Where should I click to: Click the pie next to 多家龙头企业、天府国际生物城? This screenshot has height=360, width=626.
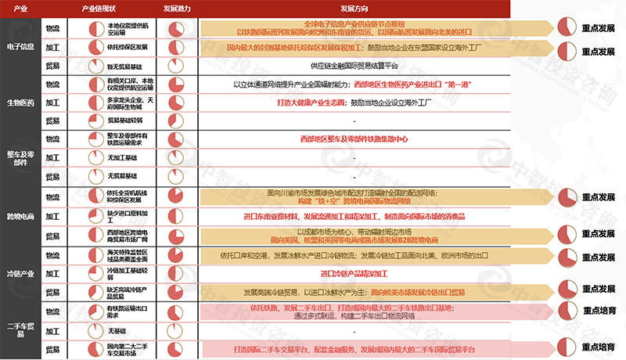point(95,103)
